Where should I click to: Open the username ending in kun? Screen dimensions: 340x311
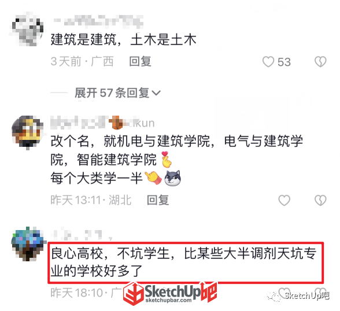[102, 123]
